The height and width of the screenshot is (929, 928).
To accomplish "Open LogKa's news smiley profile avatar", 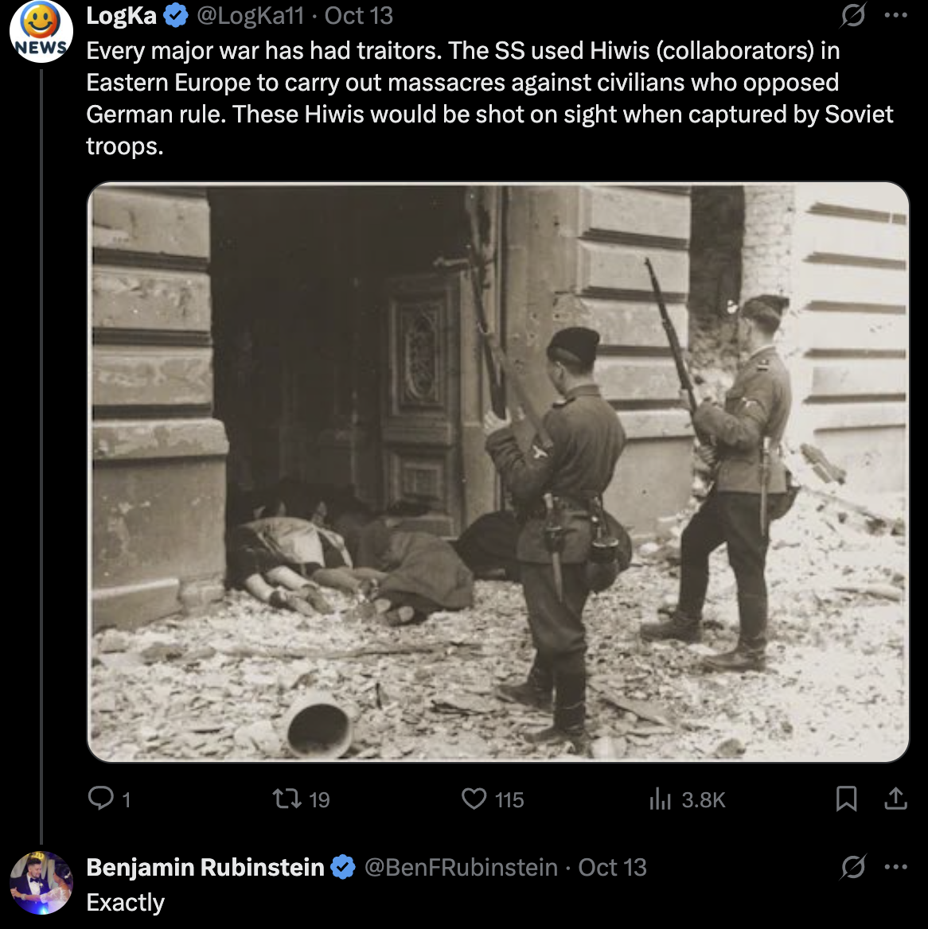I will pyautogui.click(x=41, y=32).
